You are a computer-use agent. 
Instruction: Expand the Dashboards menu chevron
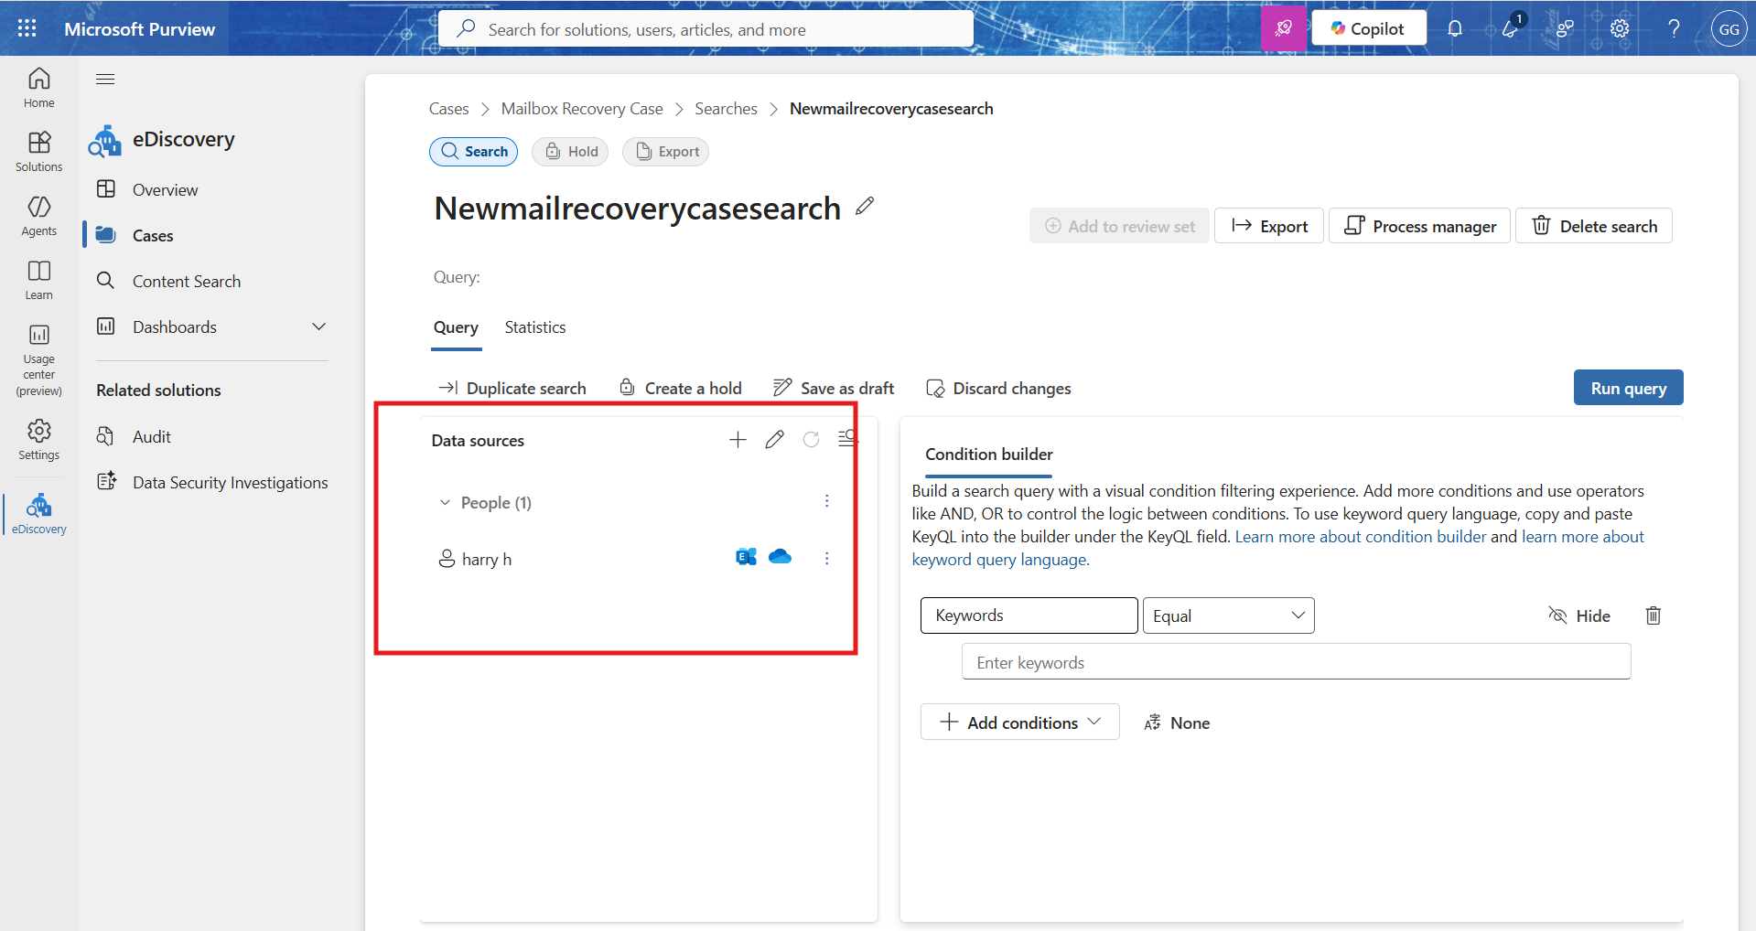[x=318, y=326]
